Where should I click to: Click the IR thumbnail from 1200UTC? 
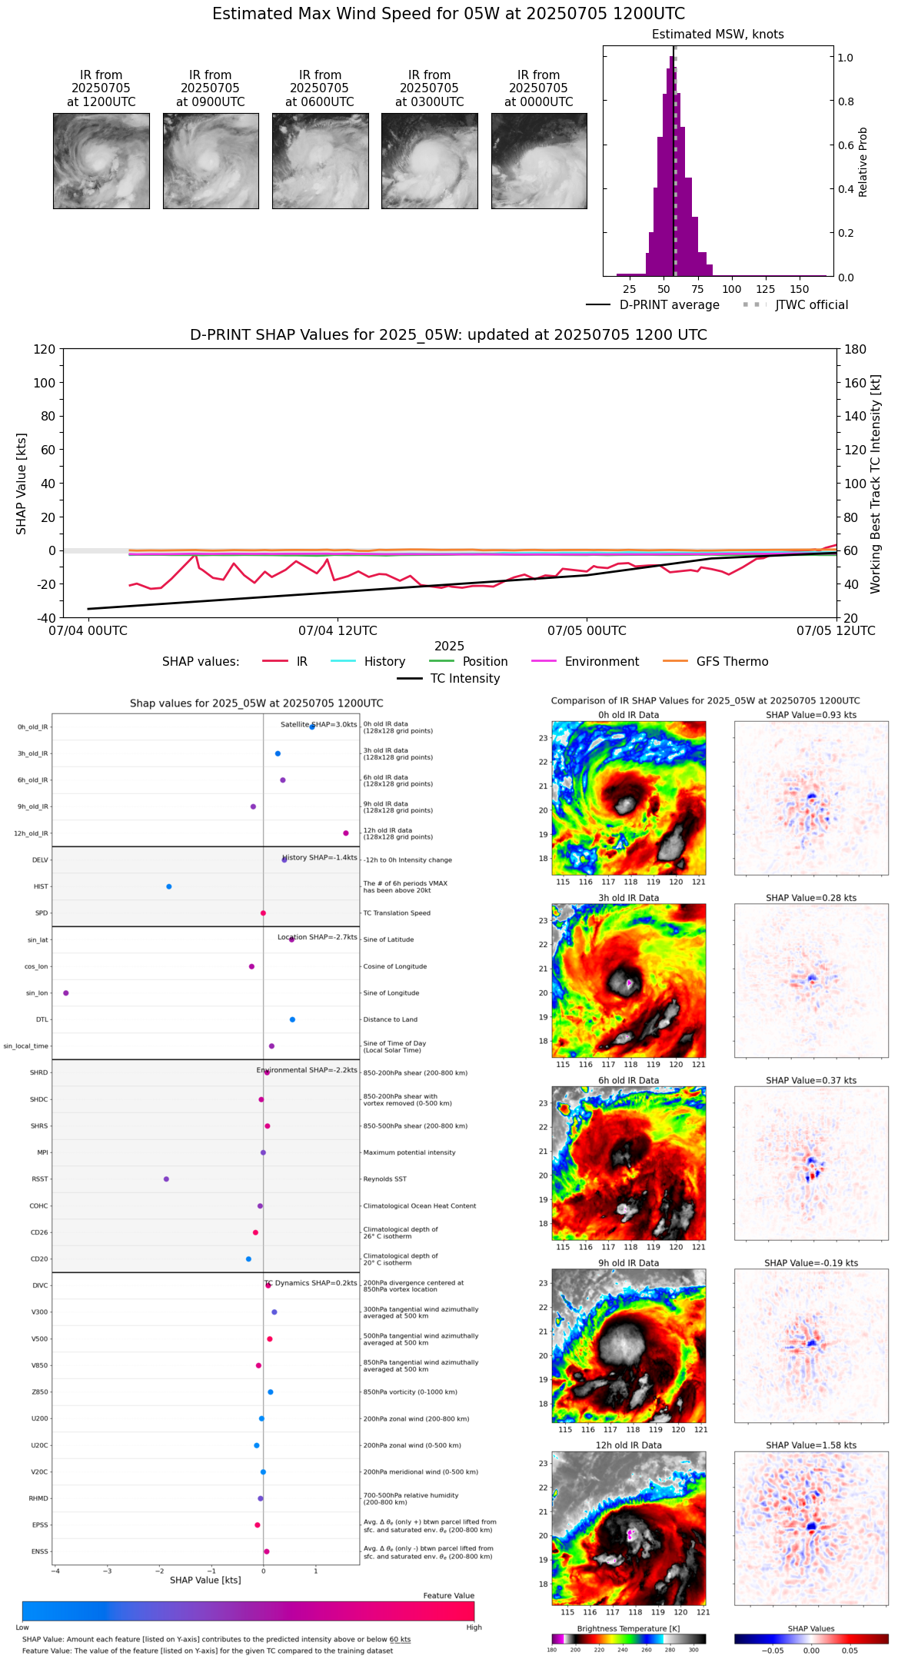click(x=101, y=161)
